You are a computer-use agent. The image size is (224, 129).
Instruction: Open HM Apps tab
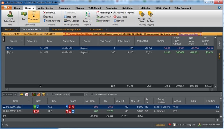coord(79,8)
